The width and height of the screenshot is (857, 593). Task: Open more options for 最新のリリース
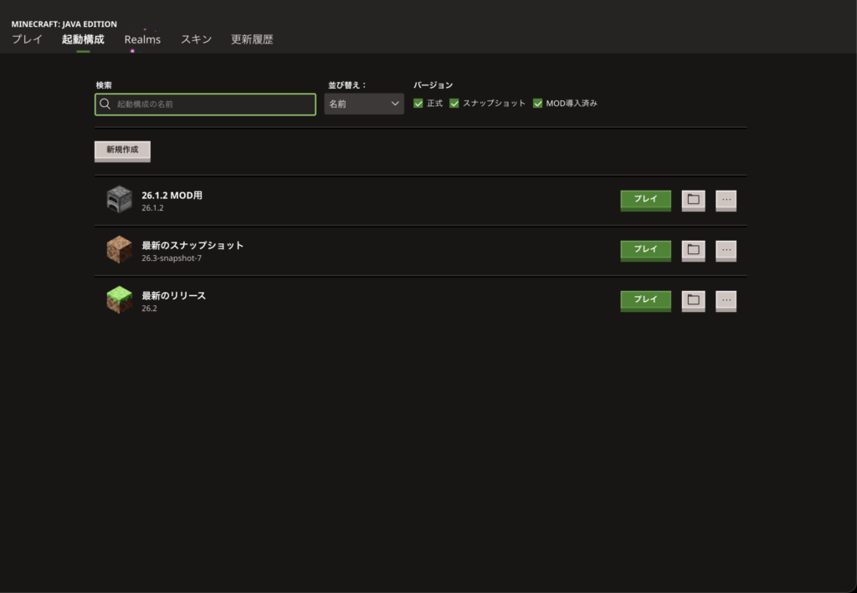point(726,300)
